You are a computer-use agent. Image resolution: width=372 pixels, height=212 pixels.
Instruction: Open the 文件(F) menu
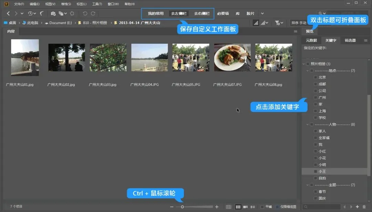[x=19, y=4]
